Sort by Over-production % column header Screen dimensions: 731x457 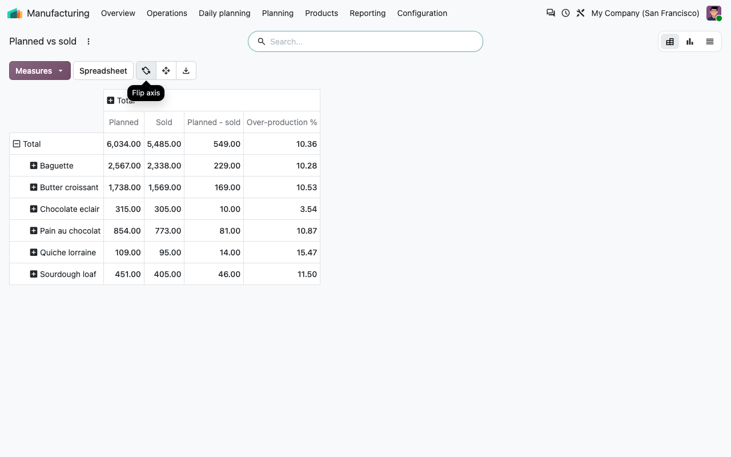[x=282, y=122]
